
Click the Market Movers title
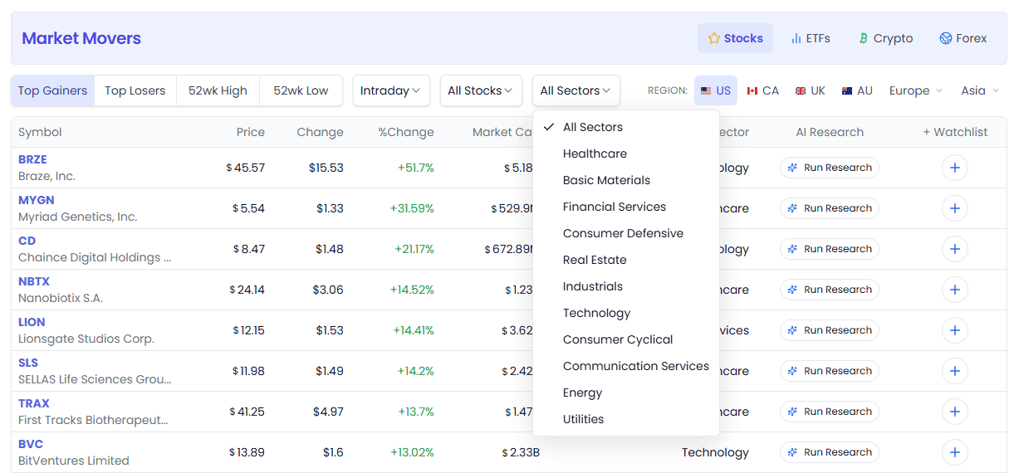click(x=81, y=38)
